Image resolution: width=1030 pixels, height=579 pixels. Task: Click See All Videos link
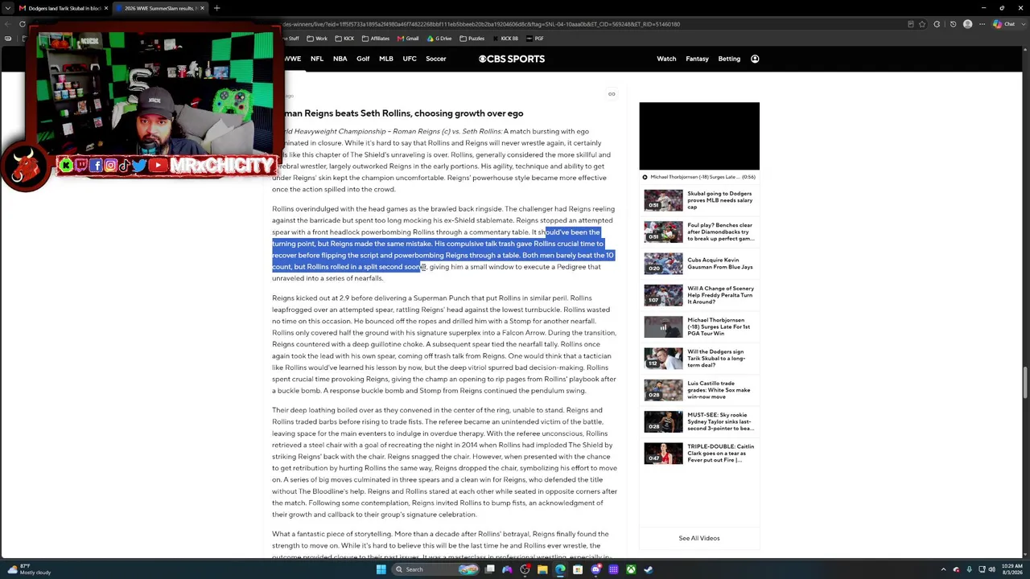[699, 538]
